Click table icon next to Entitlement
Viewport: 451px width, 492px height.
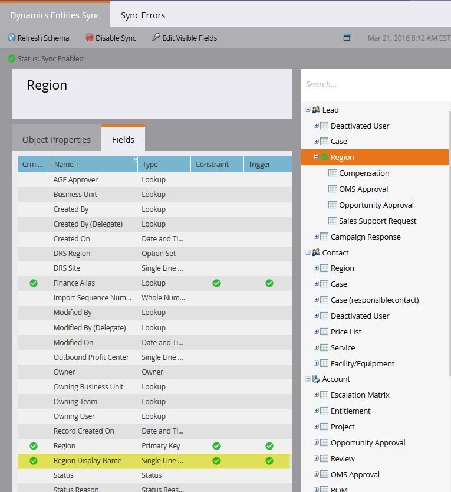pos(324,411)
